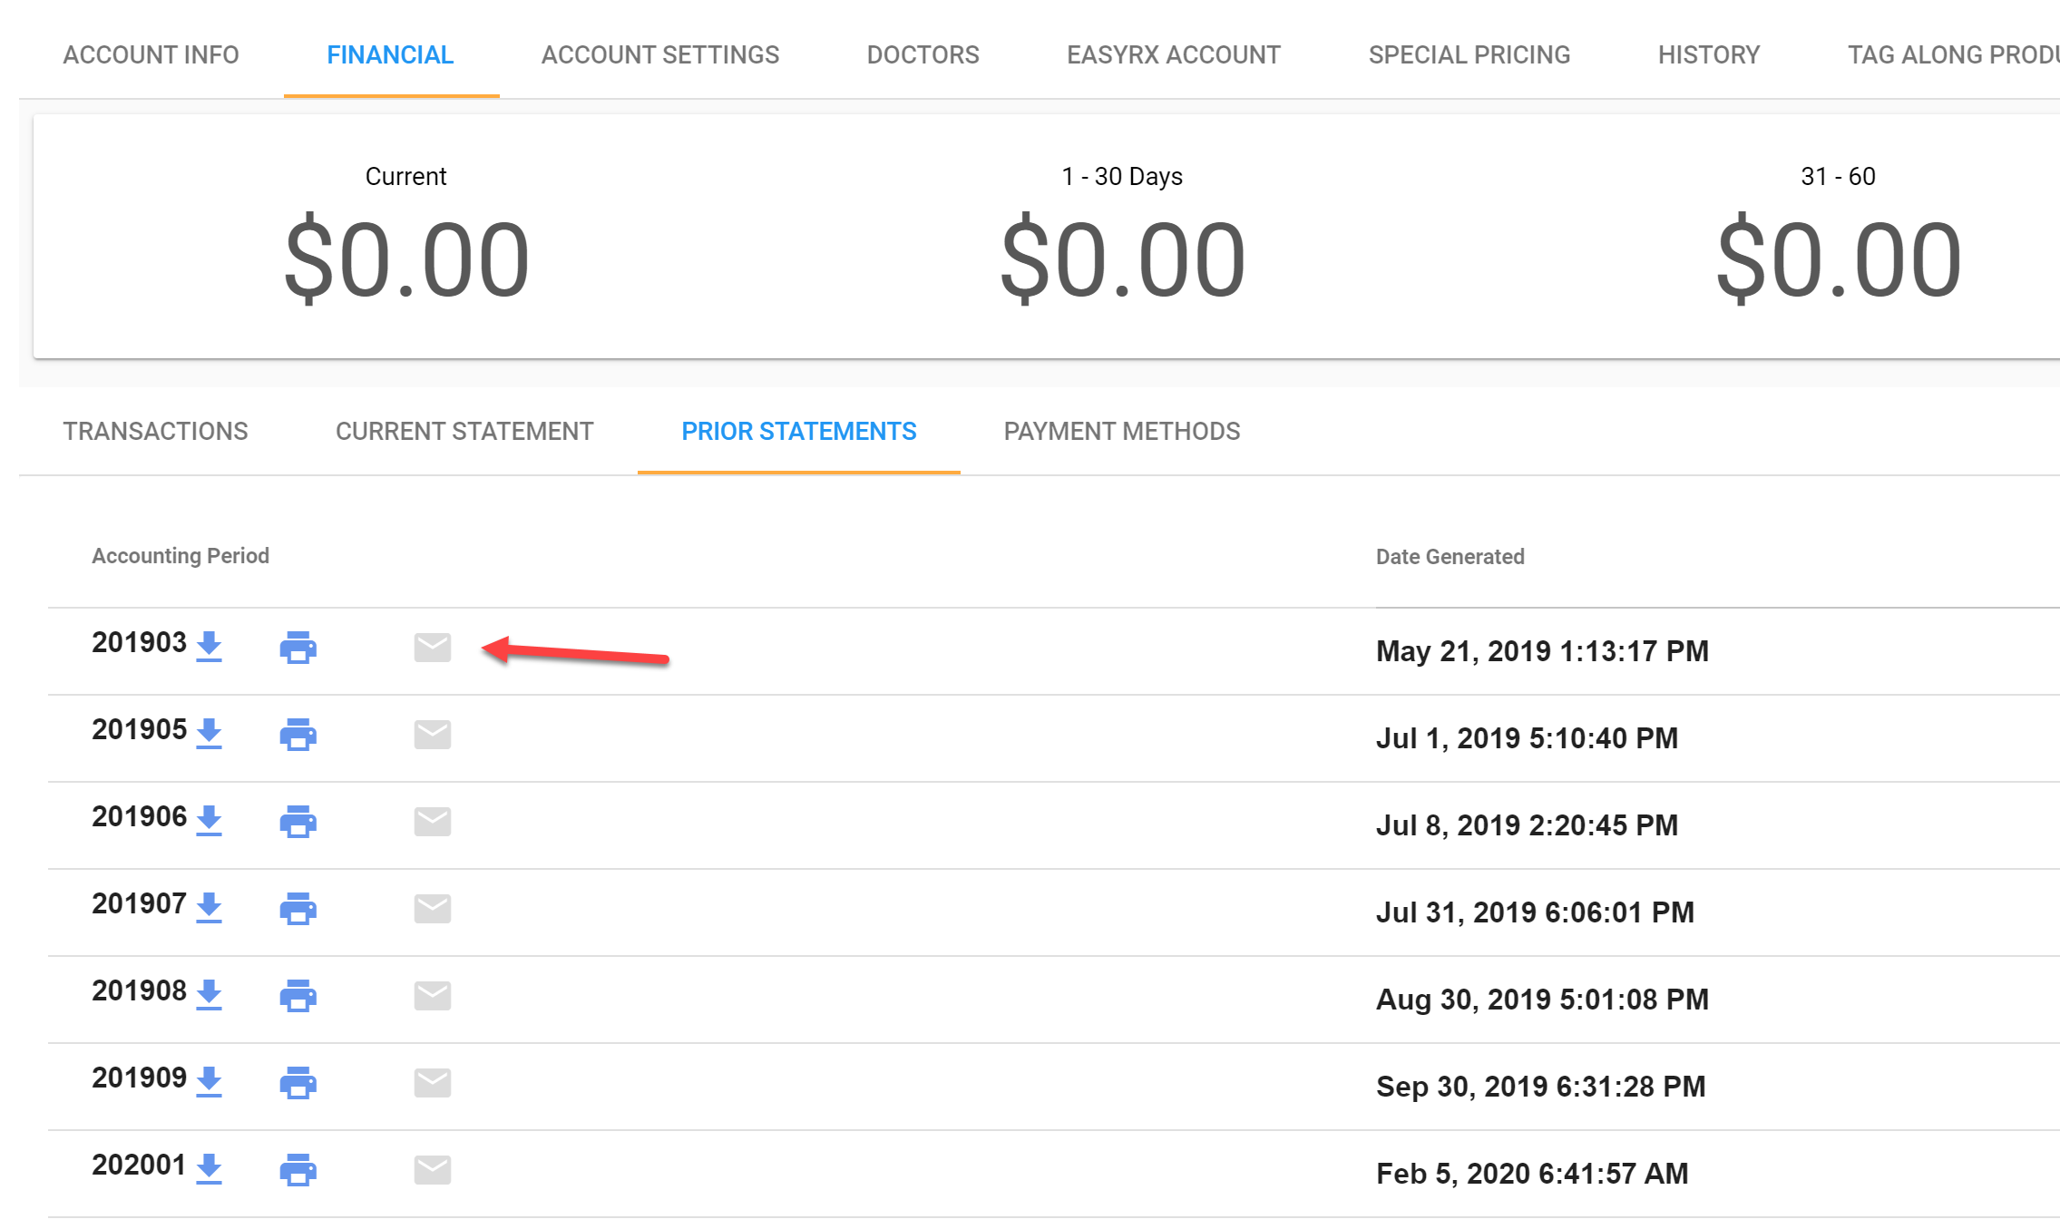
Task: Switch to Account Settings tab
Action: click(x=659, y=55)
